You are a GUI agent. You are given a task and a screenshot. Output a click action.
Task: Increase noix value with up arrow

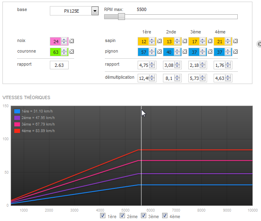point(64,40)
